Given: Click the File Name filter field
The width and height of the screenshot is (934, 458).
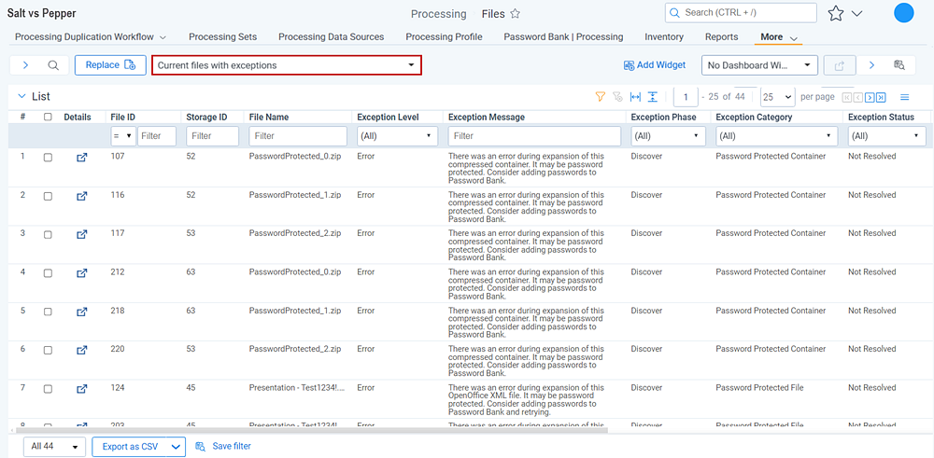Looking at the screenshot, I should pyautogui.click(x=298, y=136).
